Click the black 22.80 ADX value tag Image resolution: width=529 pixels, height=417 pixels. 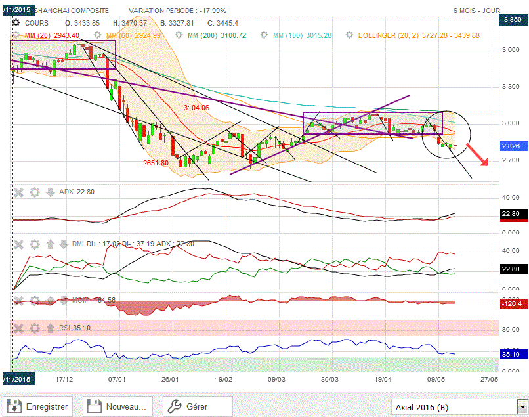[513, 213]
